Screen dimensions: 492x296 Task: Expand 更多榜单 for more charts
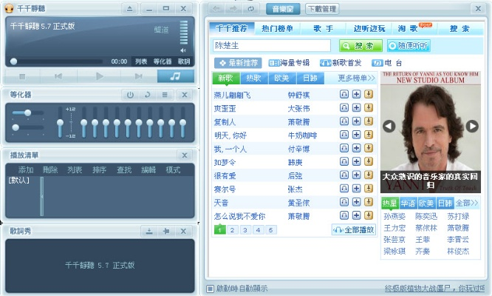pyautogui.click(x=356, y=78)
